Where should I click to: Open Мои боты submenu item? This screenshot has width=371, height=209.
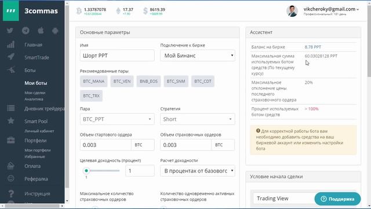point(36,83)
